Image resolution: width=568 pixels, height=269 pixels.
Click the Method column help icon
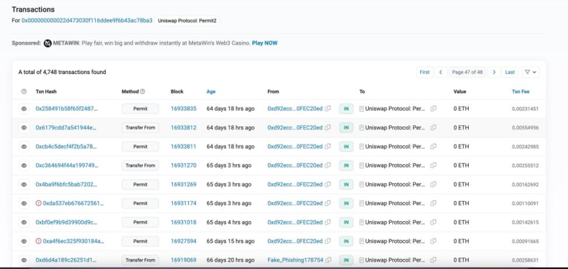pos(143,92)
